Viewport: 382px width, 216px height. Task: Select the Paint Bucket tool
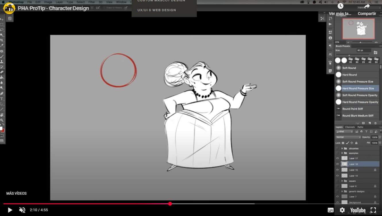(x=2, y=77)
